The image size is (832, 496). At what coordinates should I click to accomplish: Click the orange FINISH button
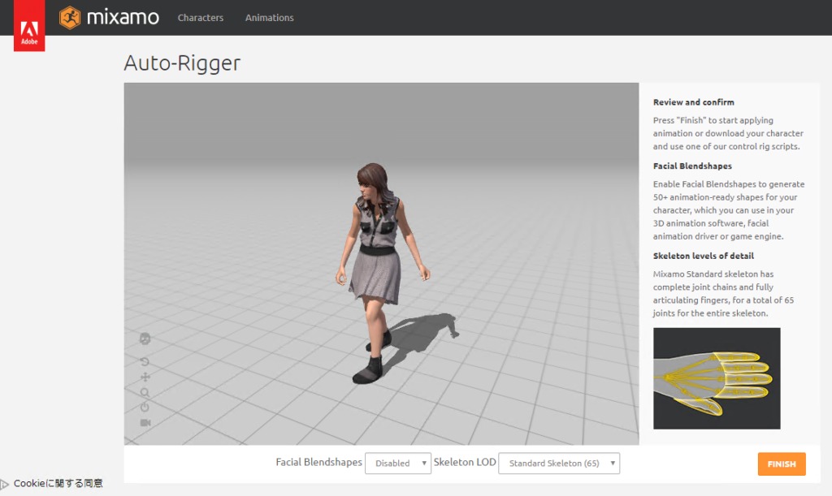782,464
